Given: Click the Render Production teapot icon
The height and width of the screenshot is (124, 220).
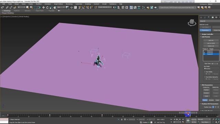Looking at the screenshot, I should (155, 8).
